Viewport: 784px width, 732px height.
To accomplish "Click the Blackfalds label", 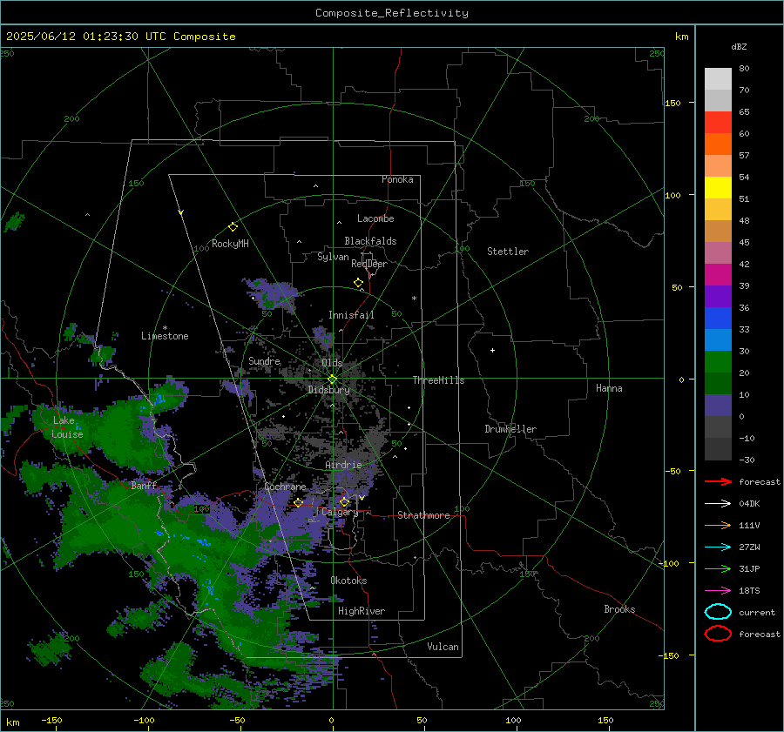I will pos(370,241).
